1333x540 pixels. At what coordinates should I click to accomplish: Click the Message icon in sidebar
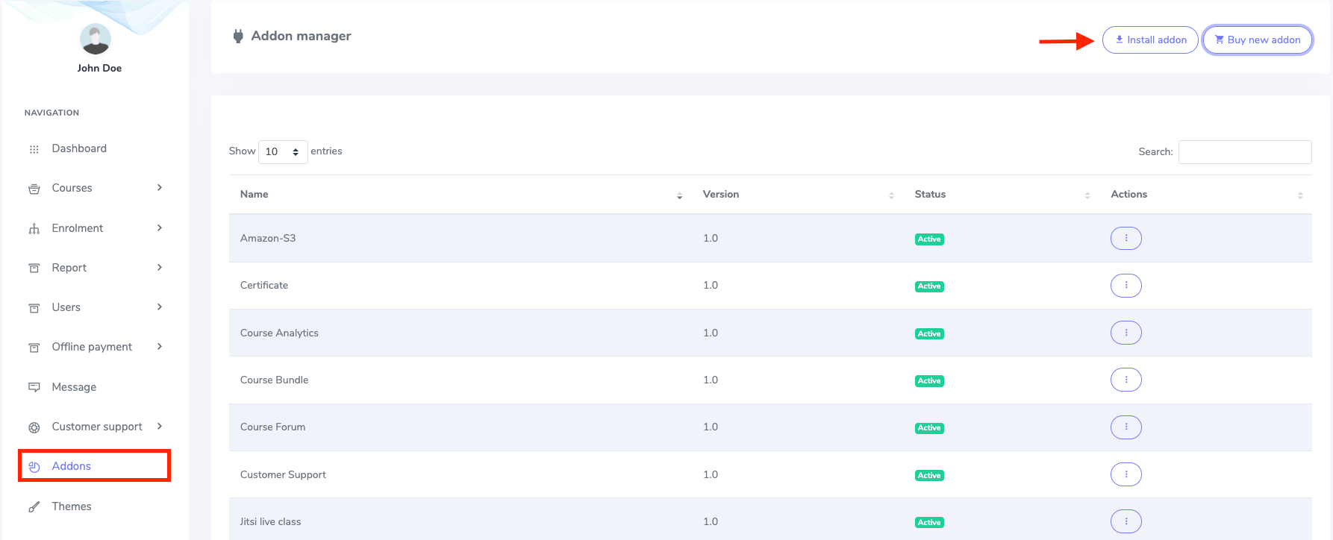coord(34,387)
